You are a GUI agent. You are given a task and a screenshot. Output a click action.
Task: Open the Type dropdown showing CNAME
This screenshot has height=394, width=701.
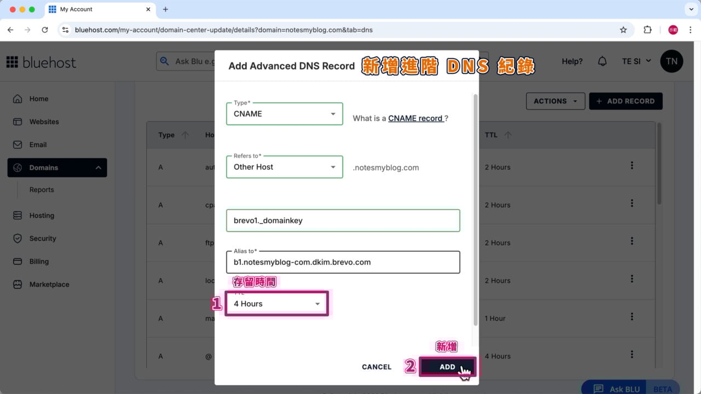[284, 113]
